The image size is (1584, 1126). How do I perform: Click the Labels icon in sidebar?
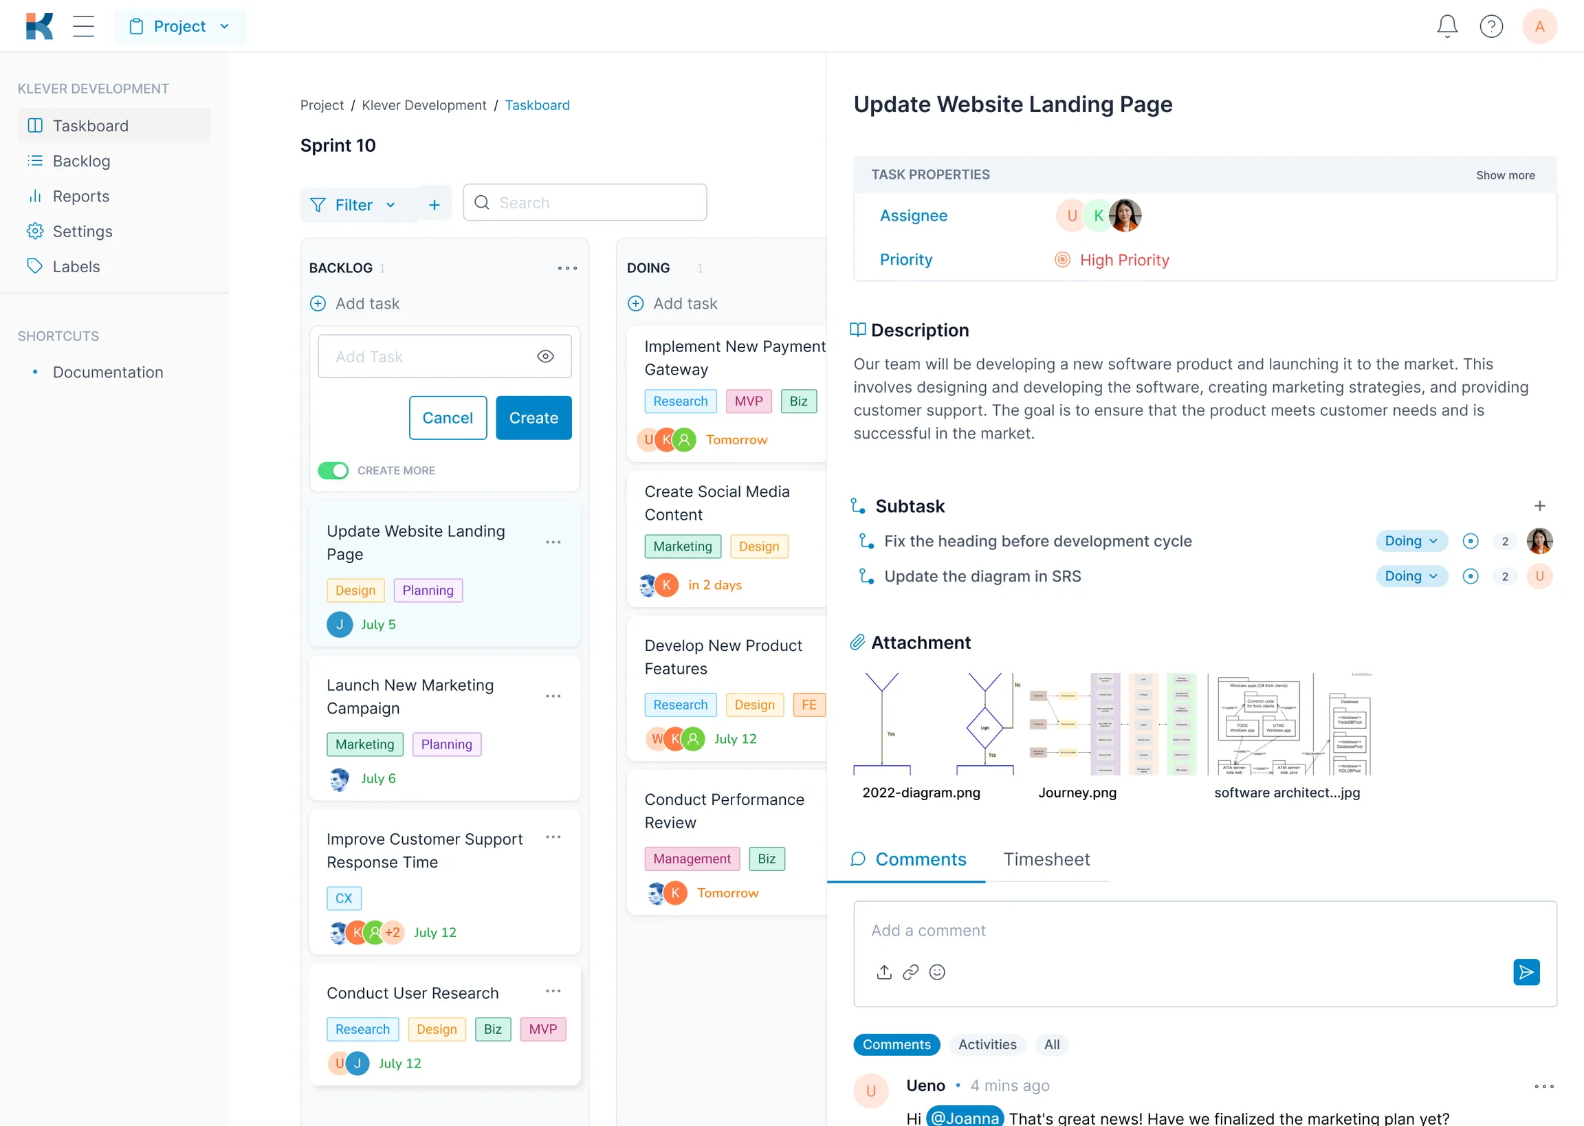[x=35, y=265]
